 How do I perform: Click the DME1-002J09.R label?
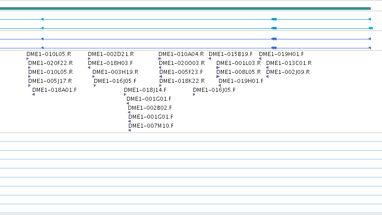coord(288,72)
